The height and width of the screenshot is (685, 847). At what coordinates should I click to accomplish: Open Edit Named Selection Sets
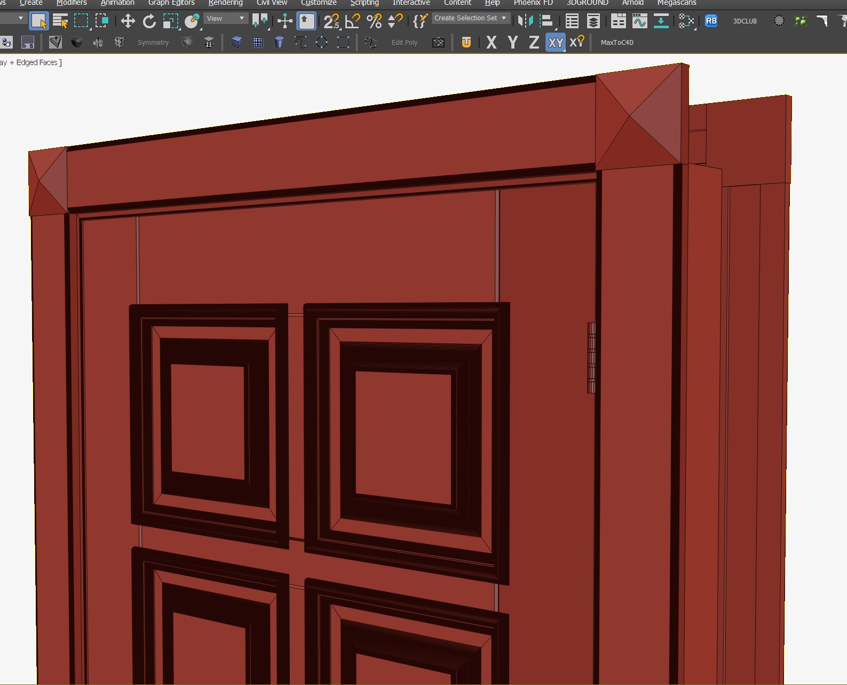click(421, 21)
